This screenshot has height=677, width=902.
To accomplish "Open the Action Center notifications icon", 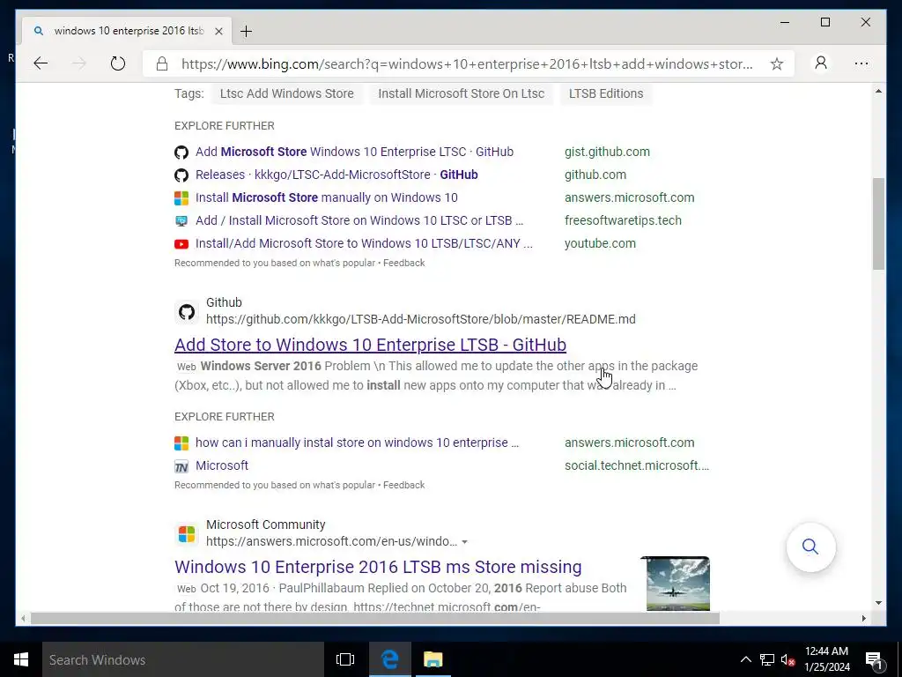I will click(x=874, y=659).
